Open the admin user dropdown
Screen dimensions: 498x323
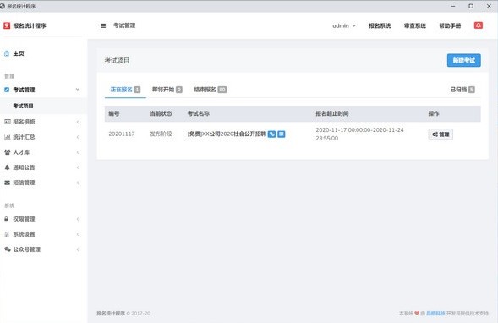344,25
